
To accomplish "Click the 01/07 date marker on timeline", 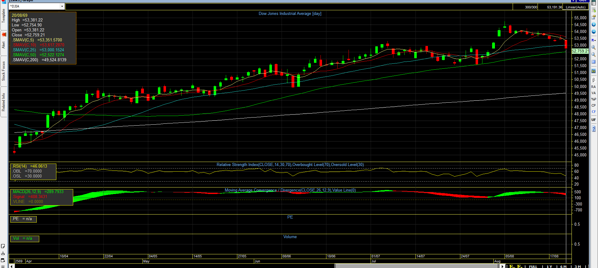I will point(376,256).
